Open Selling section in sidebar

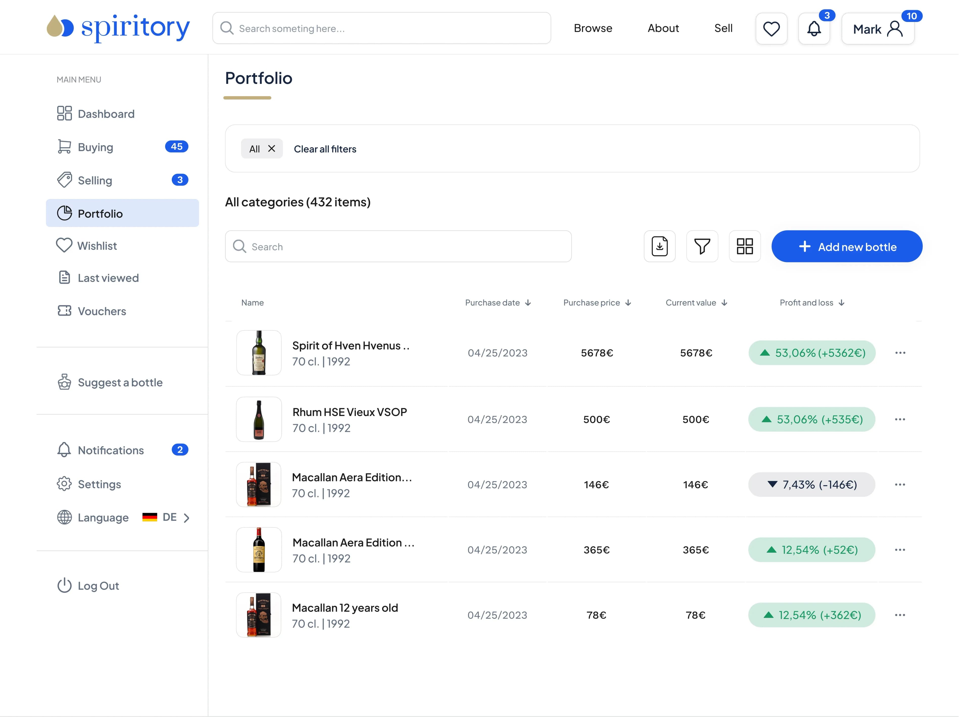tap(123, 180)
